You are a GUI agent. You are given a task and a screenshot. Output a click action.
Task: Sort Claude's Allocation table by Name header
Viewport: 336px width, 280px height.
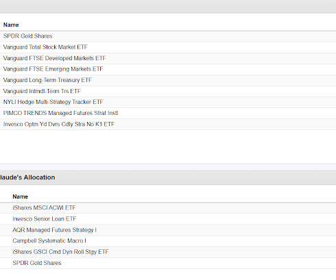(20, 196)
